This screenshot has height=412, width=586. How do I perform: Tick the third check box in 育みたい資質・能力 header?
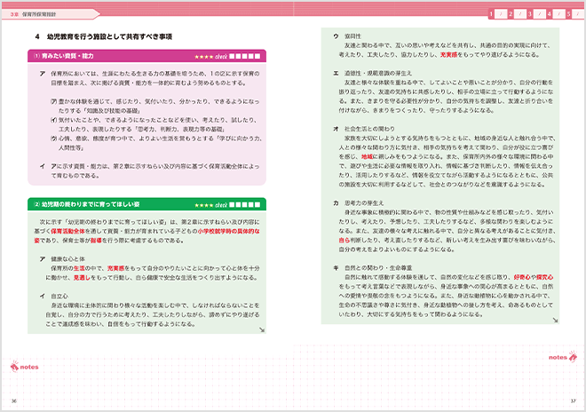coord(244,57)
